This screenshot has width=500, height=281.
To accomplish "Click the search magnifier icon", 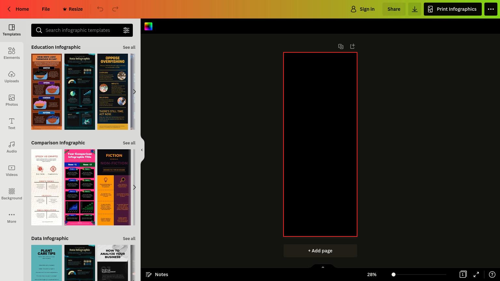I will (x=39, y=30).
